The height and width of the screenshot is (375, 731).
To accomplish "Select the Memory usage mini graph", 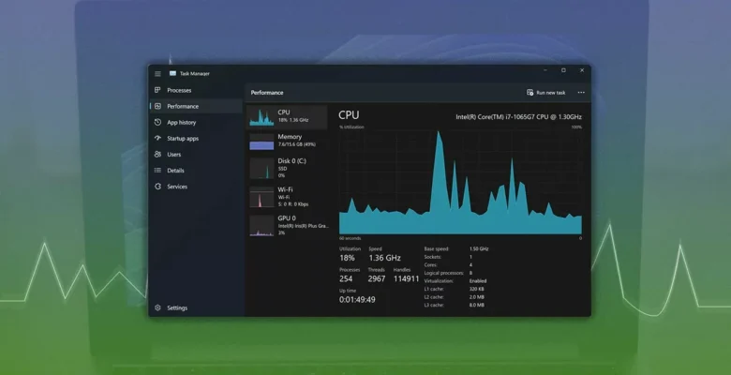I will coord(261,142).
